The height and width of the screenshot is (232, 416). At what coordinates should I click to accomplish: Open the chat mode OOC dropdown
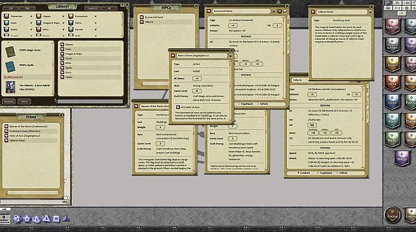pos(65,202)
